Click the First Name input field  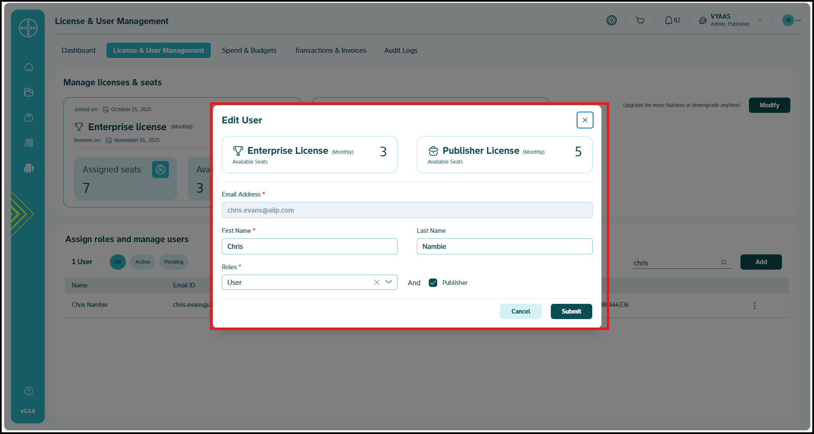(x=309, y=246)
